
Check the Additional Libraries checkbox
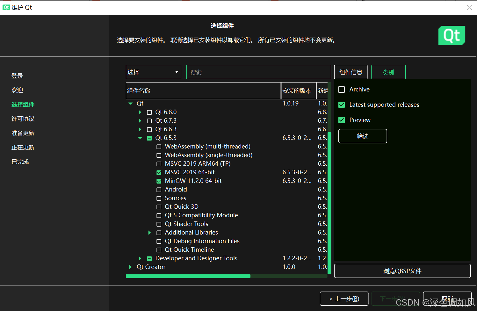(159, 233)
